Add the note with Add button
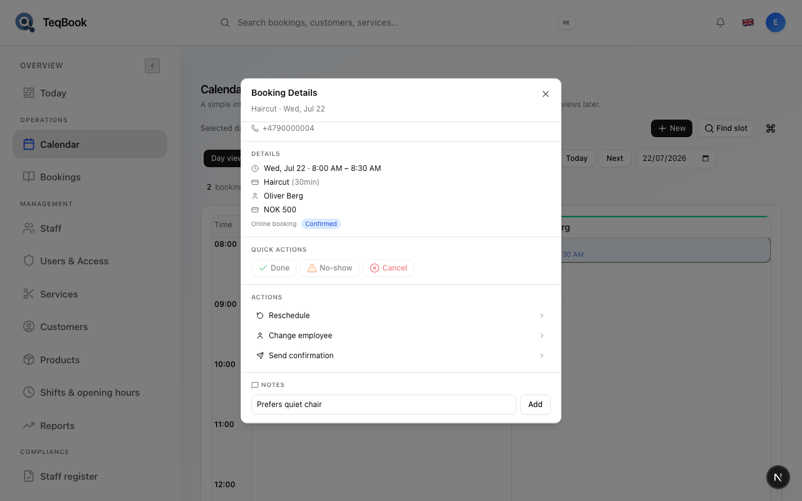The width and height of the screenshot is (802, 501). pyautogui.click(x=535, y=405)
